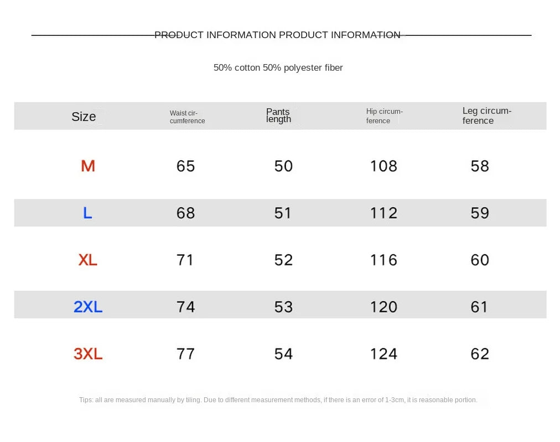560x442 pixels.
Task: Select the Waist circumference header
Action: [187, 117]
